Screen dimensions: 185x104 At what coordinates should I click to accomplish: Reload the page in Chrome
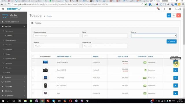point(9,4)
